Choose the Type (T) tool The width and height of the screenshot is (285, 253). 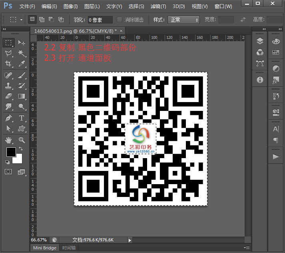pos(22,118)
